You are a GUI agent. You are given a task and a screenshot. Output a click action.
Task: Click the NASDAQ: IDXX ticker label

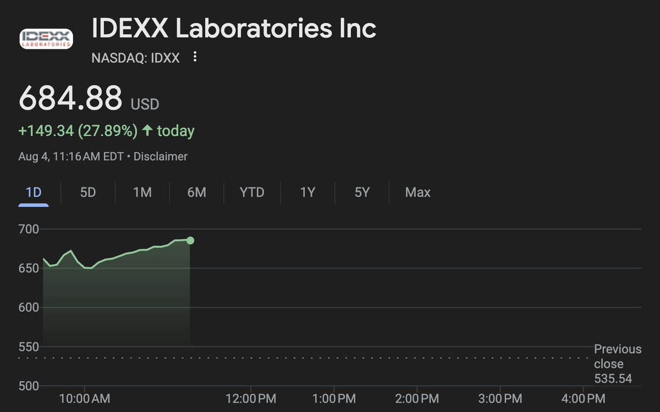135,58
